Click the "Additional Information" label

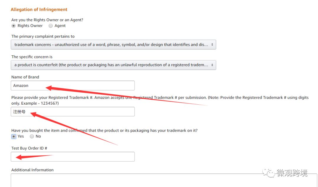point(32,170)
